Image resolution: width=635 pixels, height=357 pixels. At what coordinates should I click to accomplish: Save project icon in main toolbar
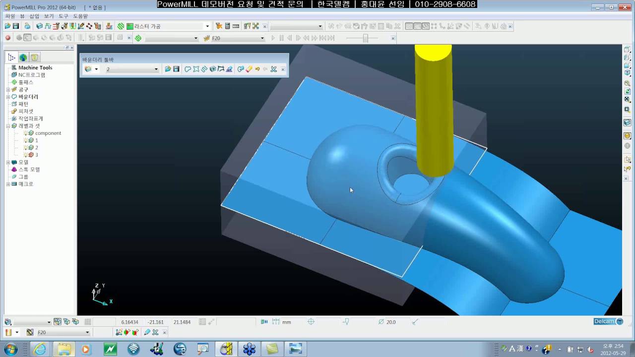click(16, 26)
